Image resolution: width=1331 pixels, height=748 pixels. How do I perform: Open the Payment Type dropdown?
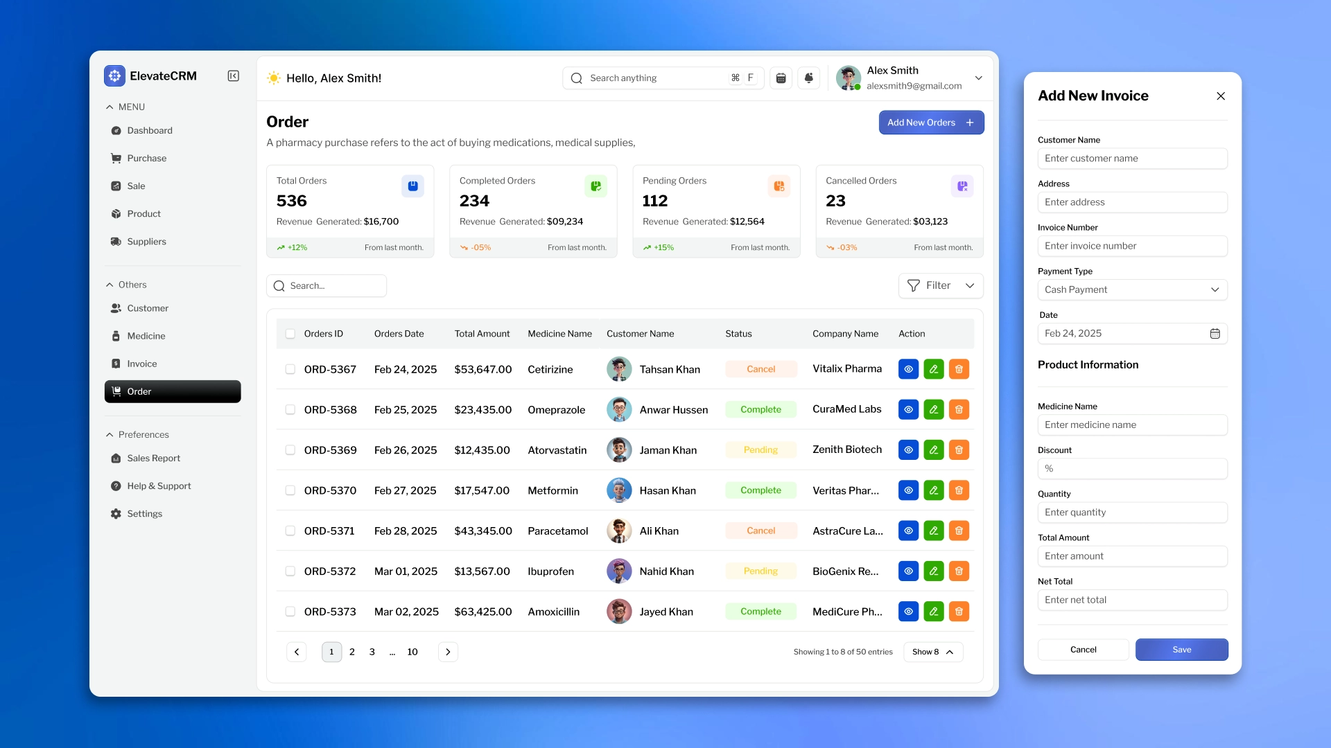(x=1131, y=290)
